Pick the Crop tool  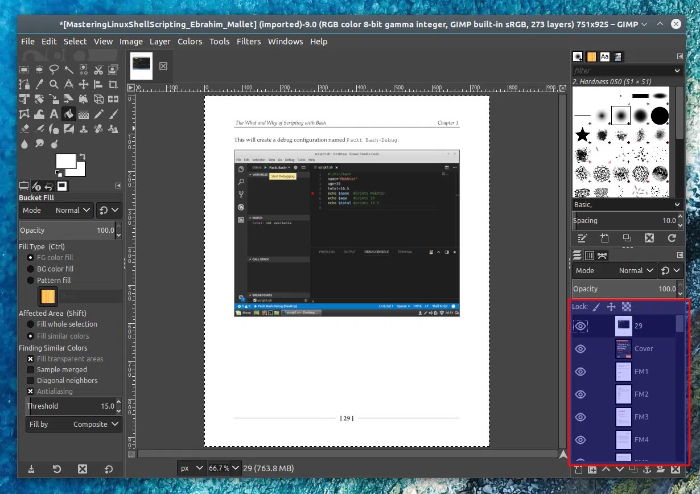click(x=113, y=84)
